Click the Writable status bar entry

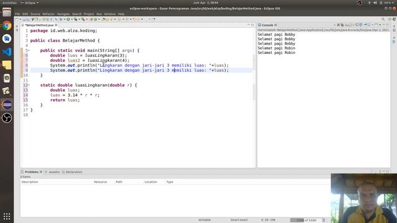click(205, 220)
